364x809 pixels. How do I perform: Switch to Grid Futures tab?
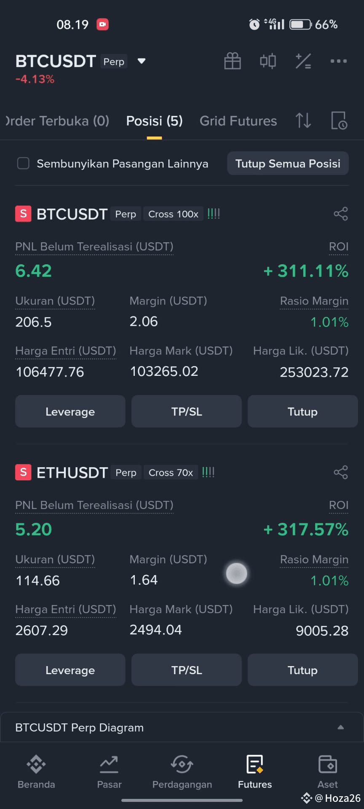(x=238, y=121)
